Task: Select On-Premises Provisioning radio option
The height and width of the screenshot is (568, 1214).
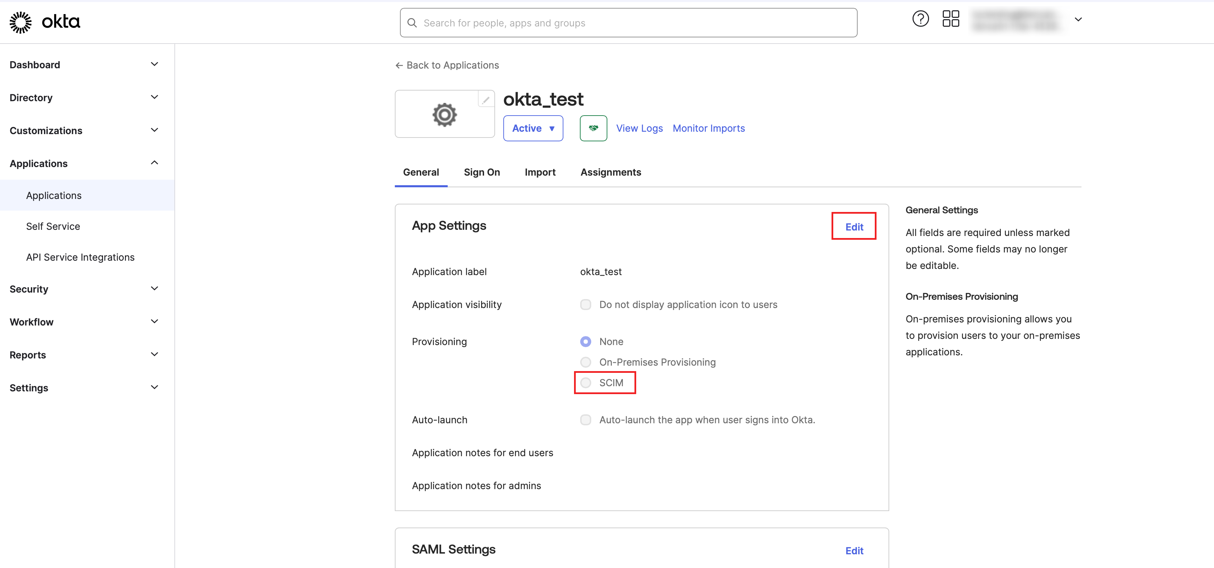Action: coord(585,362)
